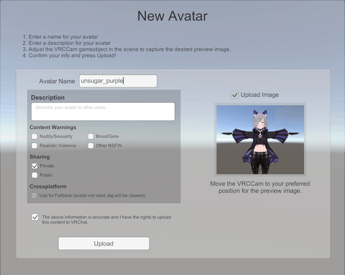Image resolution: width=345 pixels, height=275 pixels.
Task: Uncheck the Private sharing option
Action: click(34, 166)
